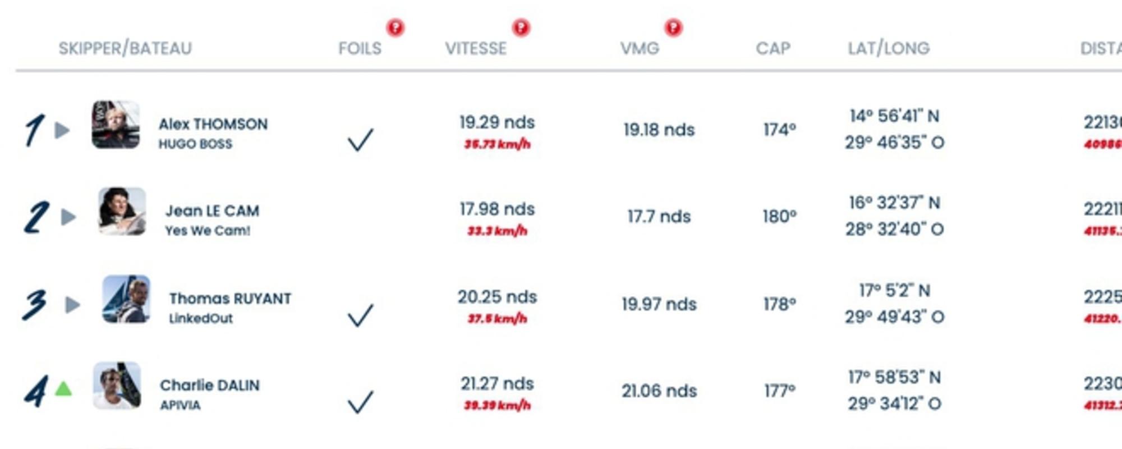Viewport: 1122px width, 449px height.
Task: Click the foils checkmark for APIVIA
Action: [x=360, y=402]
